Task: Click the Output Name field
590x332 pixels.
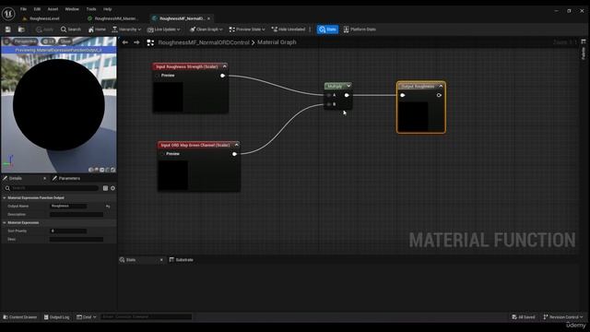Action: [68, 207]
